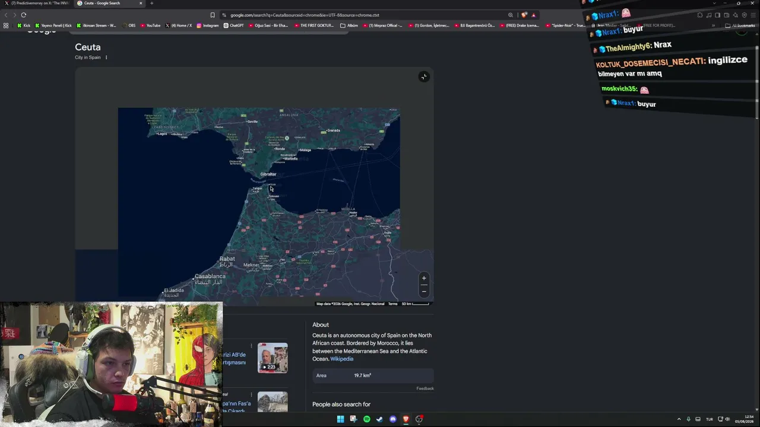Toggle the browser sidebar panel
This screenshot has width=760, height=427.
coord(718,15)
